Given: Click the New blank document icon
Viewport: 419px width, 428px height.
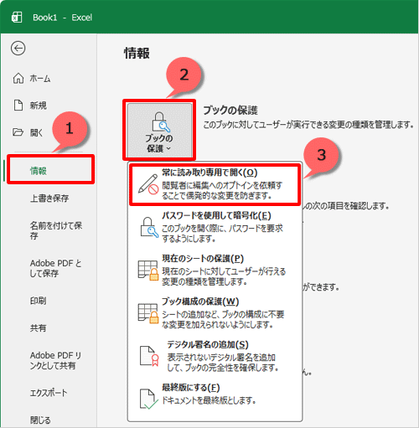Looking at the screenshot, I should point(18,106).
